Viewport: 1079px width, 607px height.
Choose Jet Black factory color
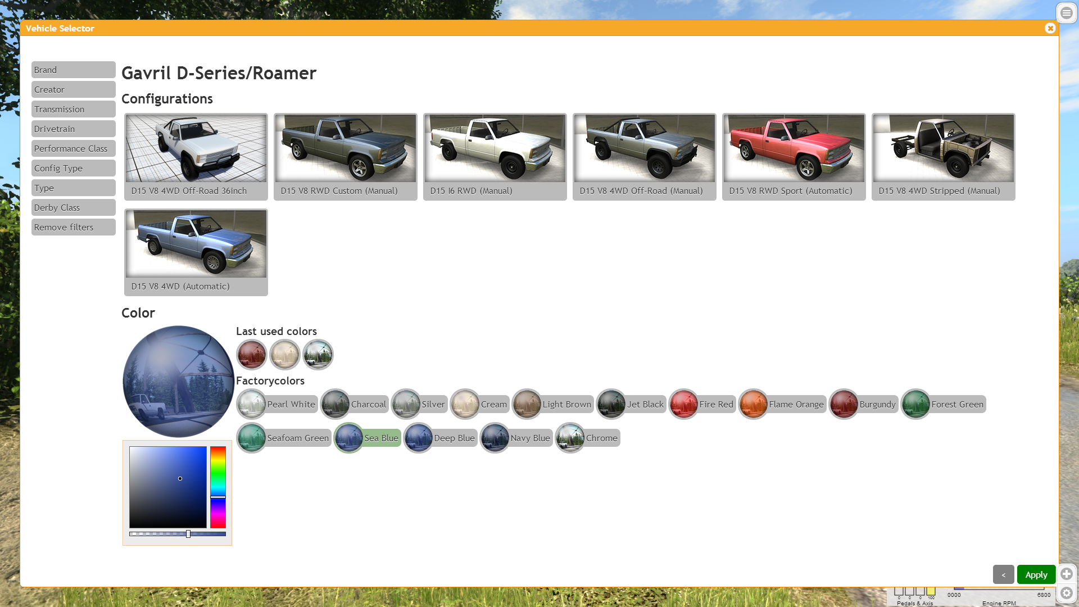click(x=632, y=404)
